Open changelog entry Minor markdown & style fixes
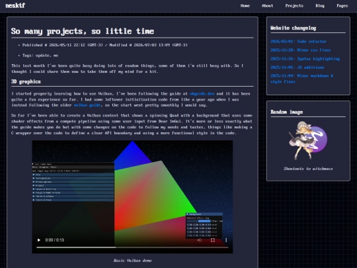Screen dimensions: 357x268 tap(301, 79)
